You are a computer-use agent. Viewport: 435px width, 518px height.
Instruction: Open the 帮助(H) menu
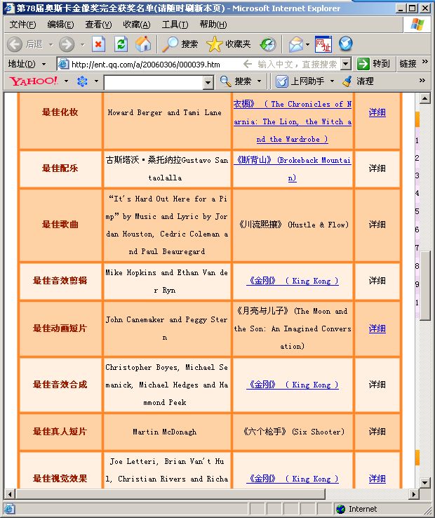(213, 25)
